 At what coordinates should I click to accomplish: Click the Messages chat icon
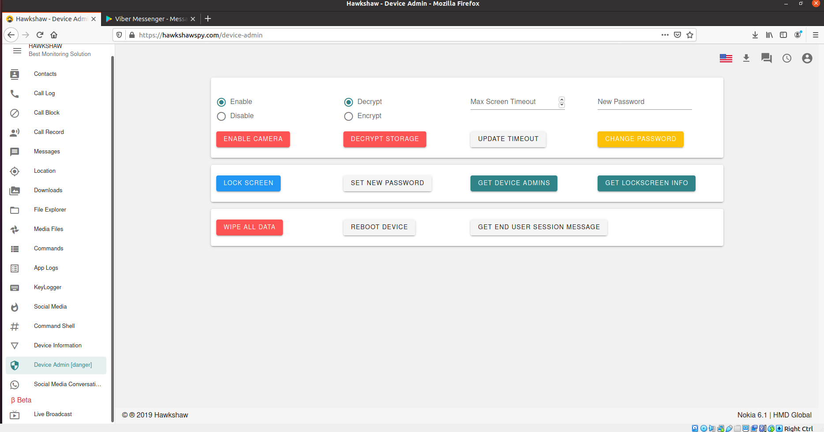[15, 152]
